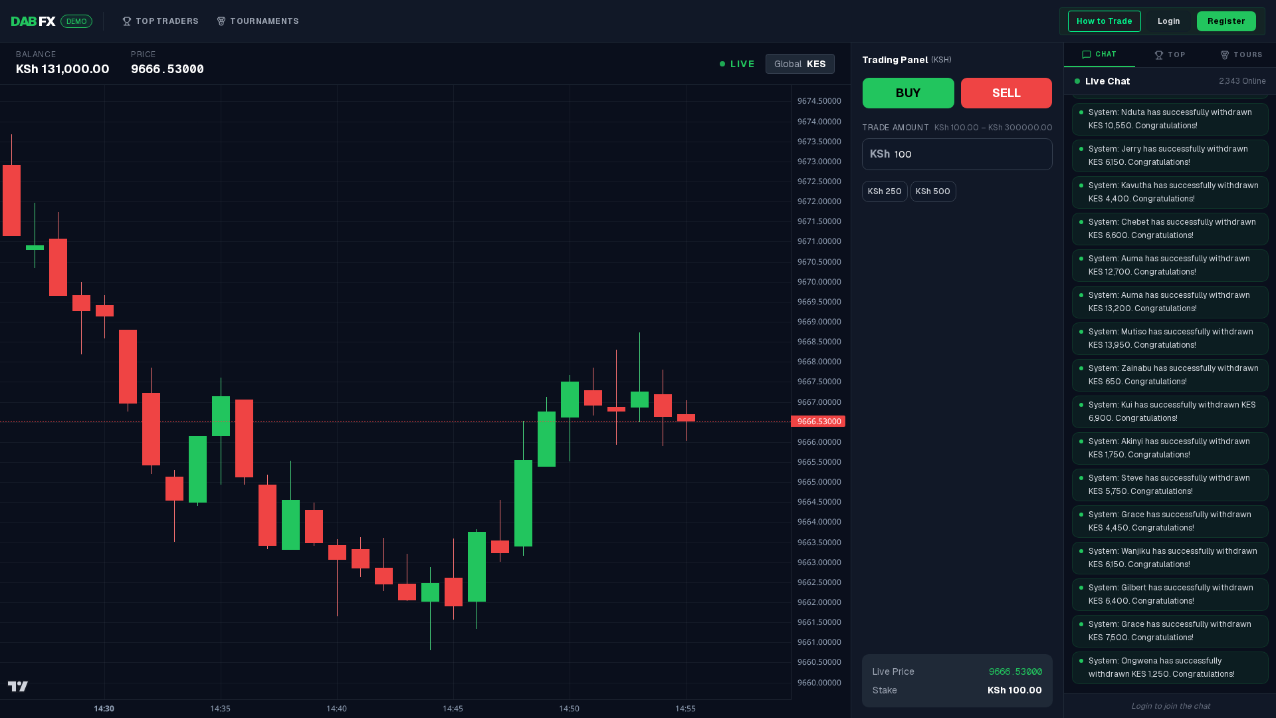This screenshot has height=718, width=1276.
Task: Click the trophy icon beside Top Traders
Action: (x=127, y=21)
